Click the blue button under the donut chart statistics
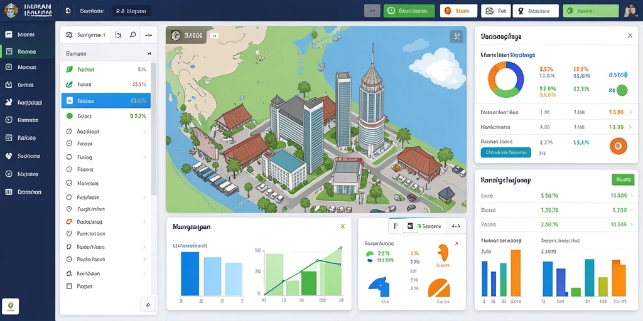This screenshot has height=321, width=643. click(505, 152)
